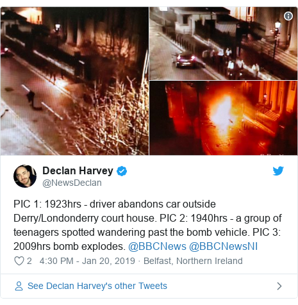Click the heart like icon

click(19, 261)
